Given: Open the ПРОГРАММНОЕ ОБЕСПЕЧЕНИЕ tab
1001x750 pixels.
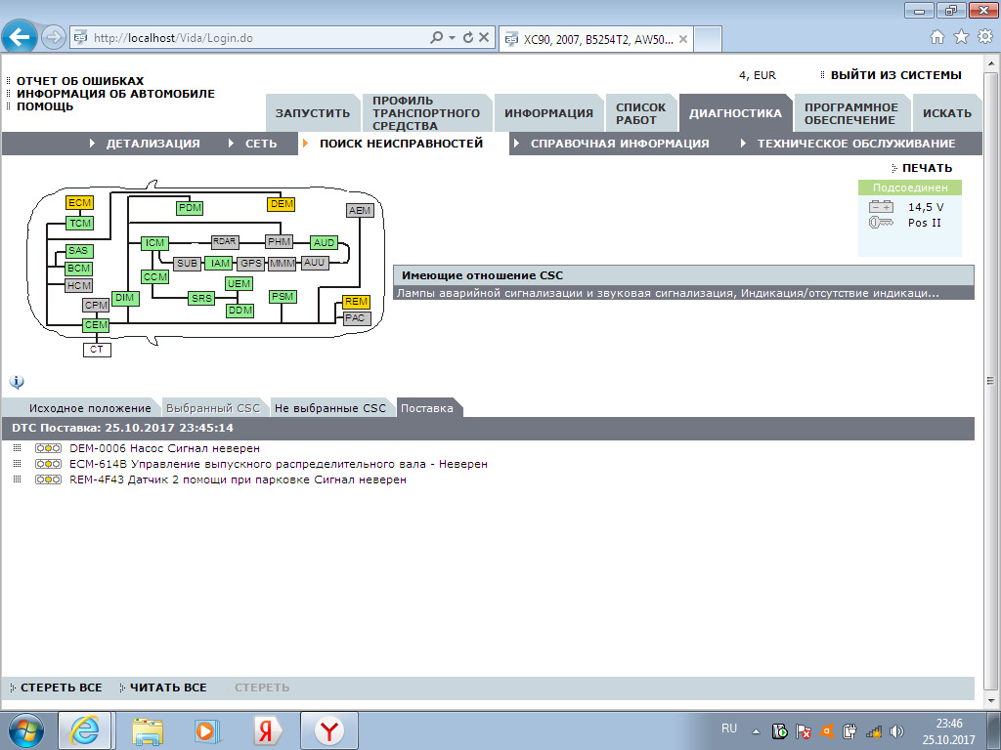Looking at the screenshot, I should click(x=851, y=113).
